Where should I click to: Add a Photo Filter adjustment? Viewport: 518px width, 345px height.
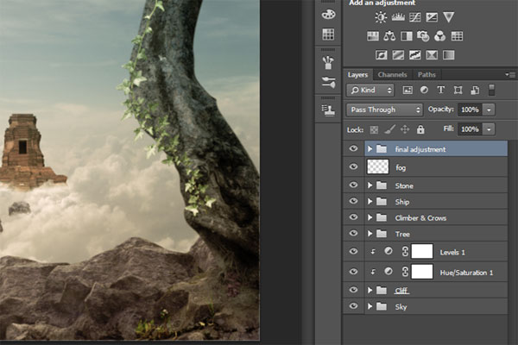pos(423,36)
